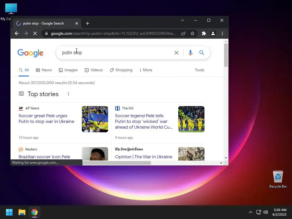The image size is (292, 219).
Task: Open Reuters Brazilian soccer icon Pele story
Action: [x=44, y=157]
